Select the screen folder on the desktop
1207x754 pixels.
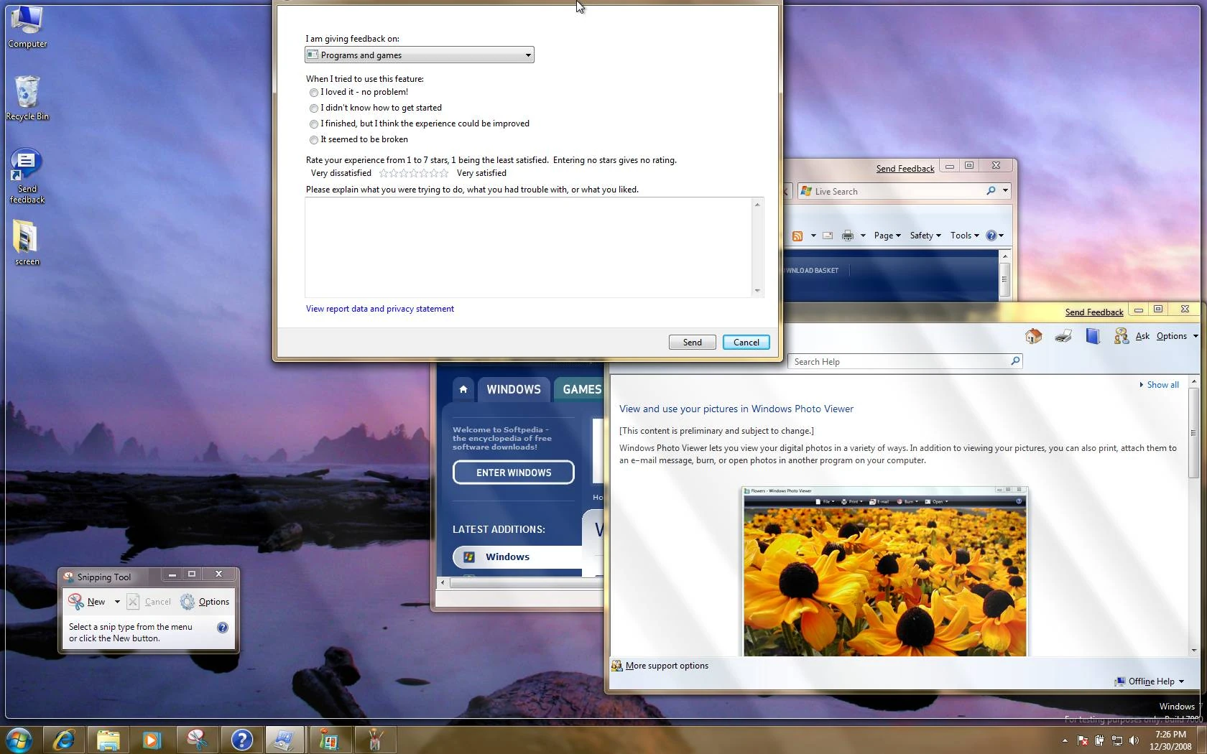(27, 243)
